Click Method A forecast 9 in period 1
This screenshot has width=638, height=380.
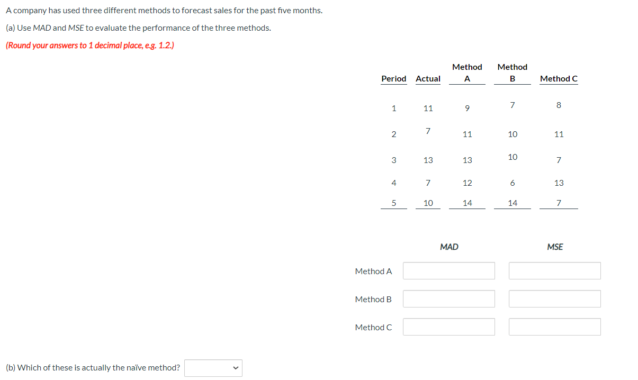[467, 108]
